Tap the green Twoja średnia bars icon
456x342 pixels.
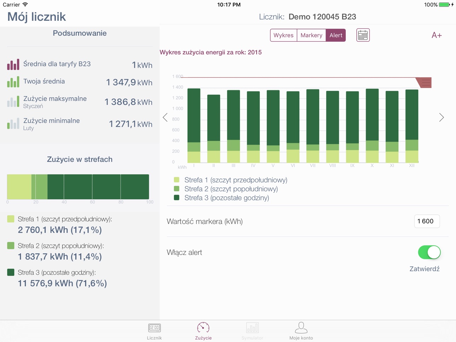(13, 82)
